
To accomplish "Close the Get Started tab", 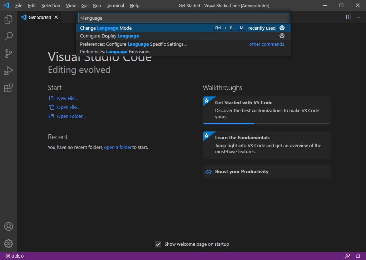I will tap(56, 17).
